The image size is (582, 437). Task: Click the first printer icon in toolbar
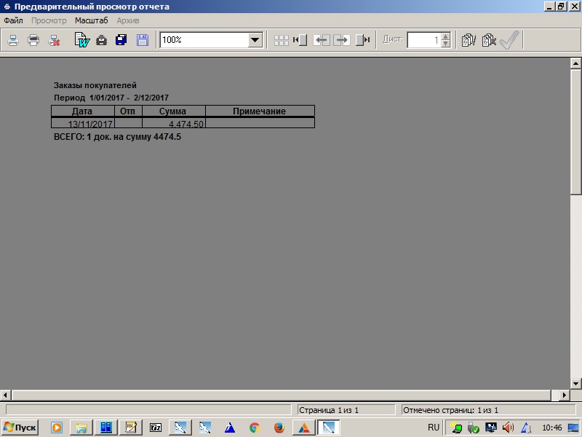[13, 41]
